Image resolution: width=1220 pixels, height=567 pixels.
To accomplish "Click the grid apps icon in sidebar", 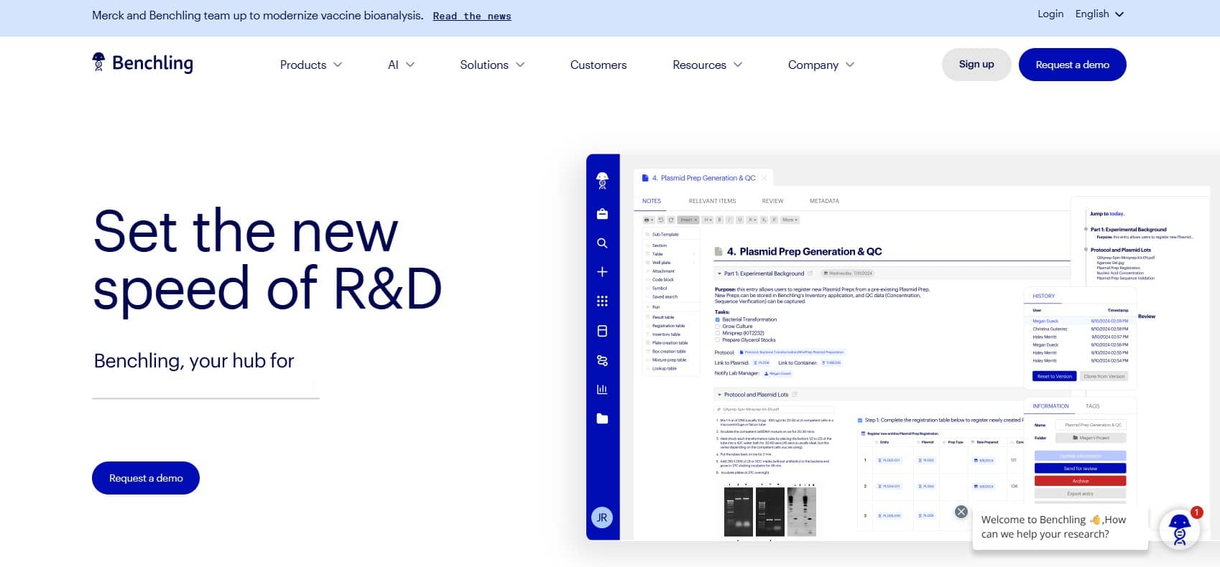I will (602, 301).
